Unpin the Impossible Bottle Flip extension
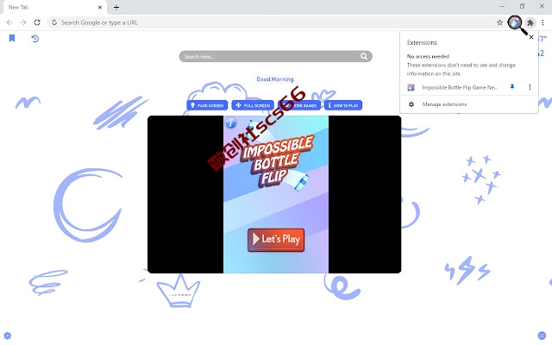The height and width of the screenshot is (345, 552). (x=512, y=86)
